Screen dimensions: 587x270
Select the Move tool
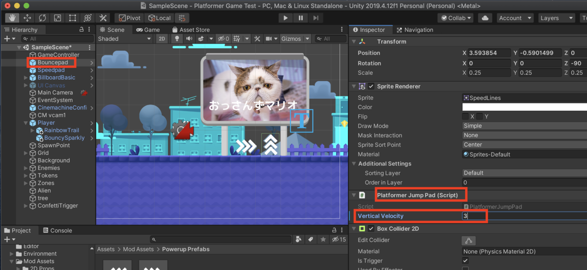(x=27, y=18)
